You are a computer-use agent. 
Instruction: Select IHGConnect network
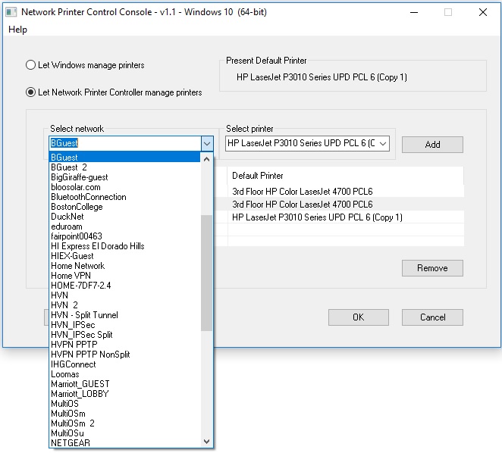click(125, 364)
